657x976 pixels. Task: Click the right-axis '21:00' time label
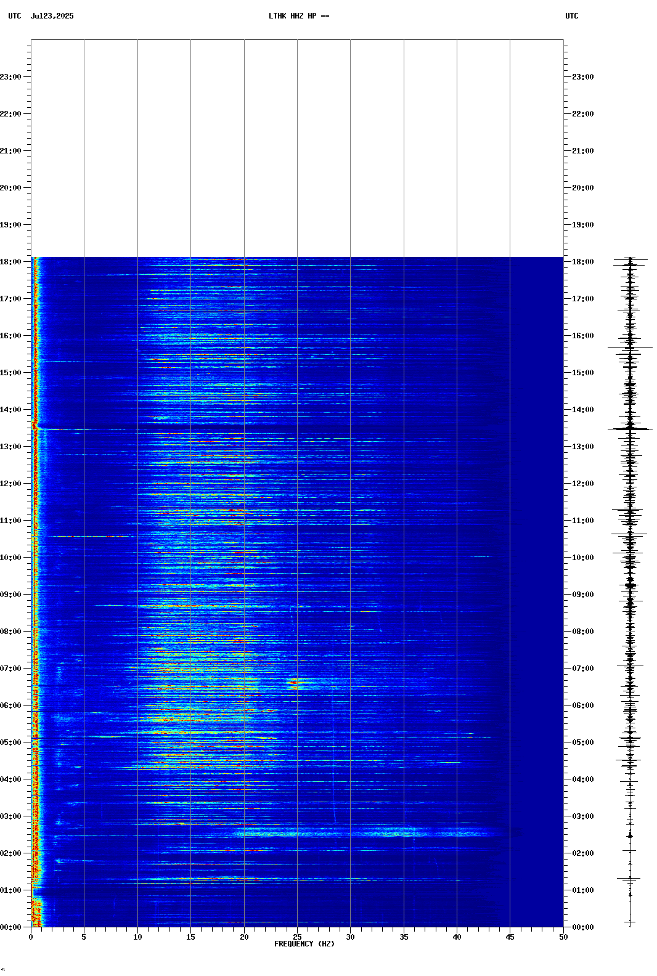tap(583, 151)
